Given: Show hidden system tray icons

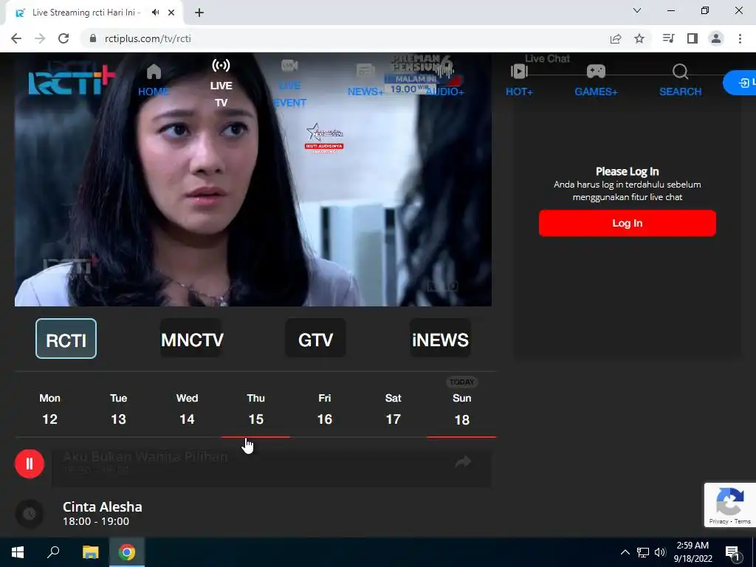Looking at the screenshot, I should 625,552.
